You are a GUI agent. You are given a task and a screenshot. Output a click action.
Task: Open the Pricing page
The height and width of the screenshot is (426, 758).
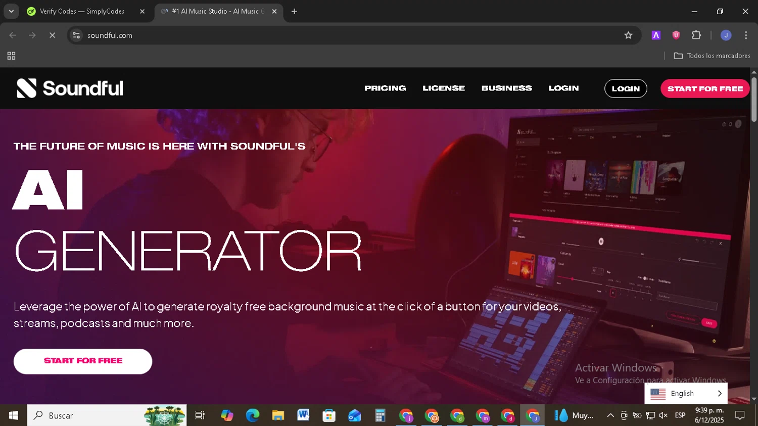385,88
